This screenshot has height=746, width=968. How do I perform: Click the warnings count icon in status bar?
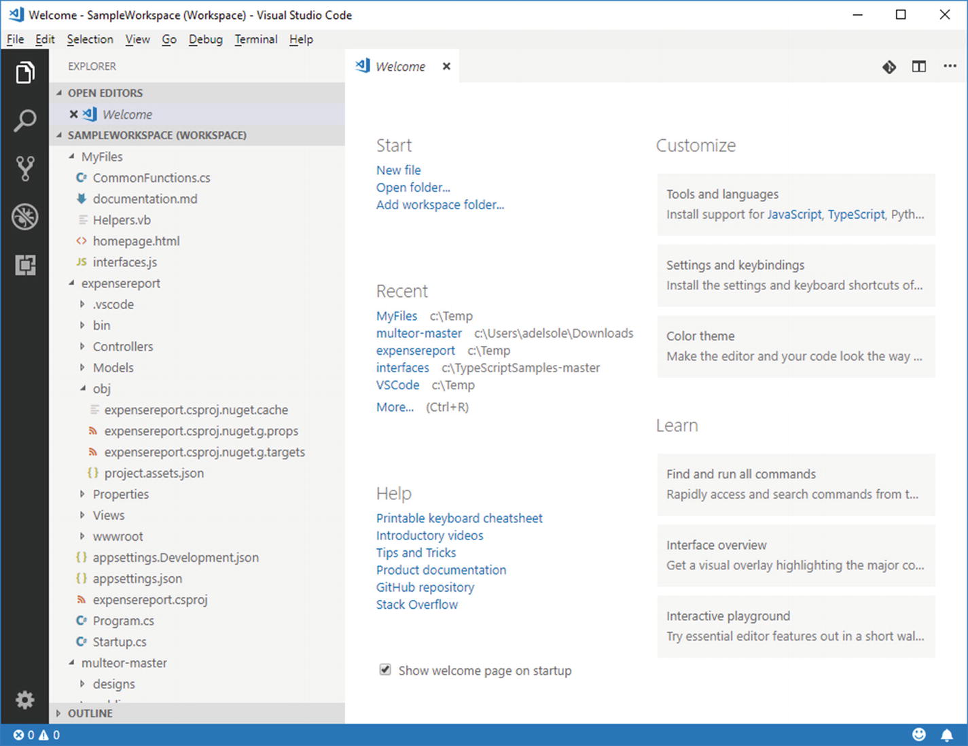[43, 735]
